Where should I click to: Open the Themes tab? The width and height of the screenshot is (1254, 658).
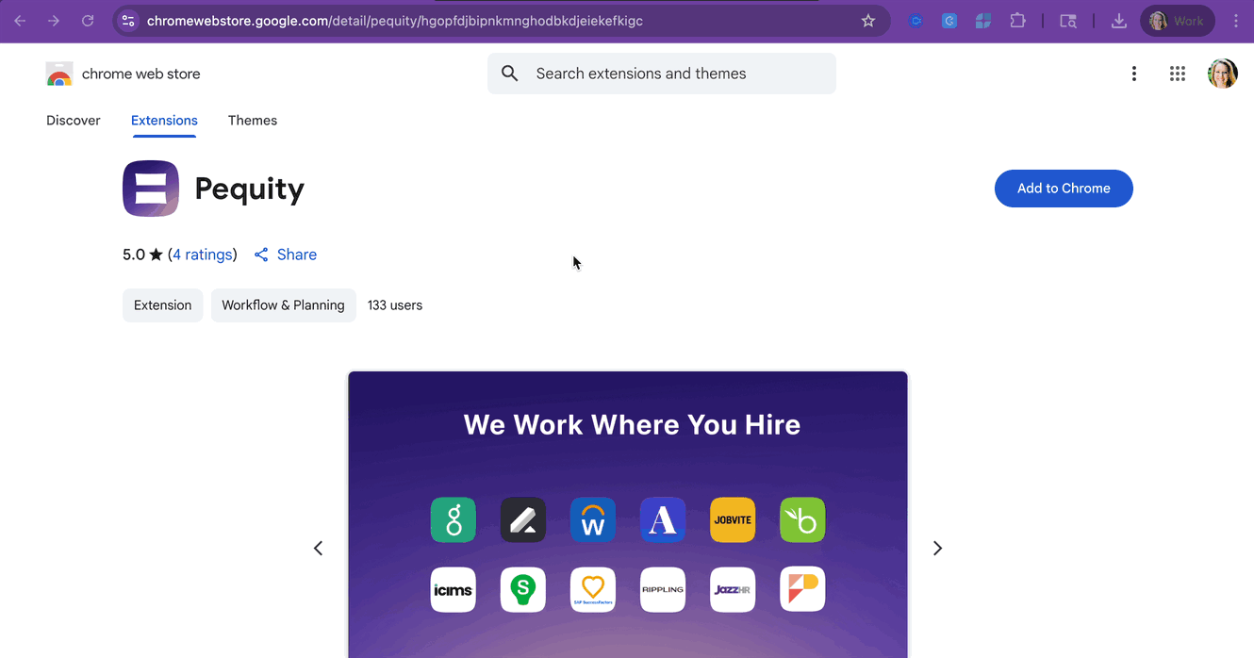[x=253, y=121]
